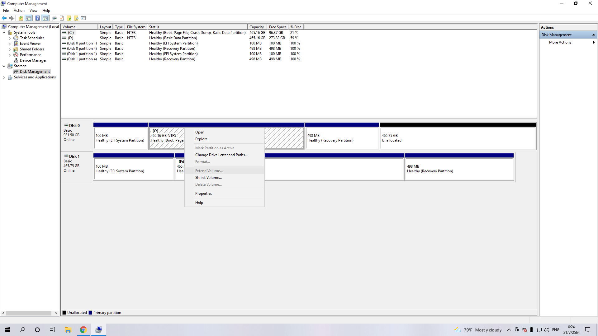The height and width of the screenshot is (336, 598).
Task: Select the Event Viewer icon
Action: [16, 44]
